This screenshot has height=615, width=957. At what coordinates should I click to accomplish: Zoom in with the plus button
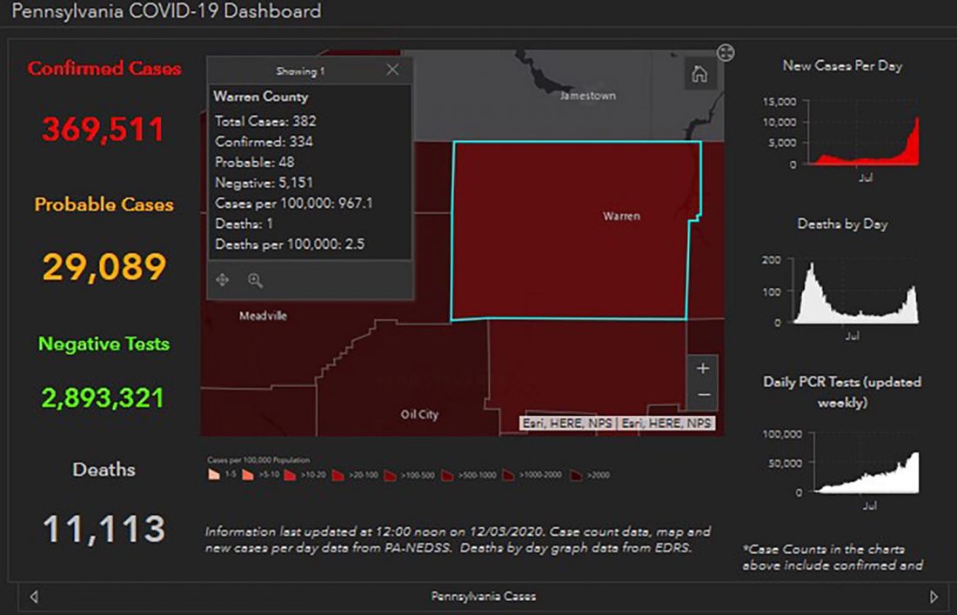703,369
